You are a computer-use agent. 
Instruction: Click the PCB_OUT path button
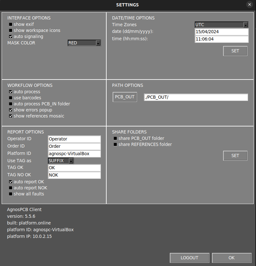124,97
